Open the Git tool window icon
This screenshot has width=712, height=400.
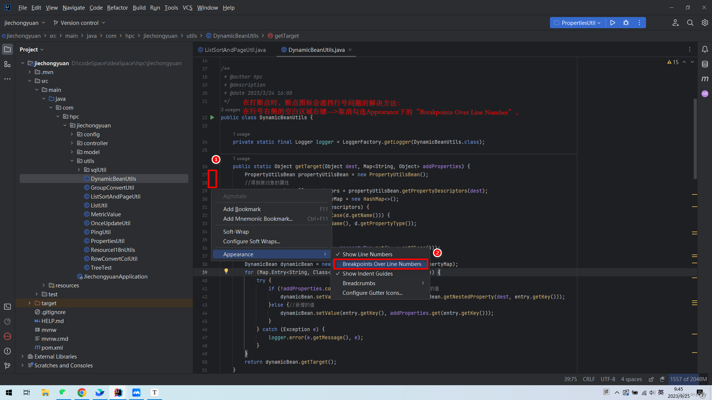[x=7, y=366]
